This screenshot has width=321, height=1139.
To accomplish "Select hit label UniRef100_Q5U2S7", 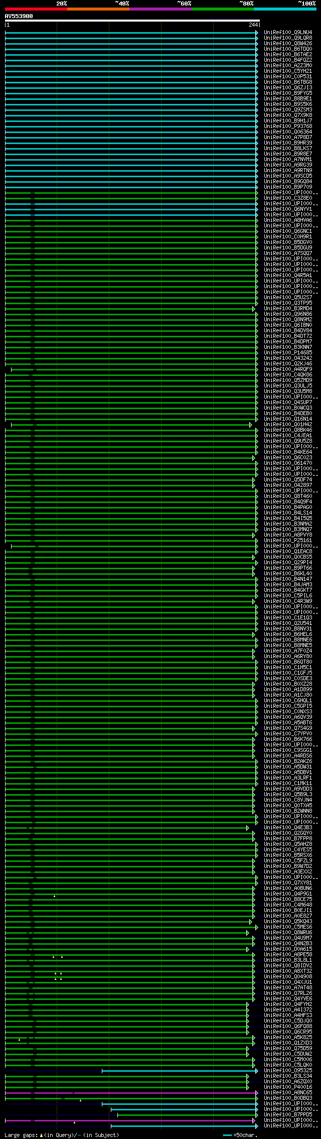I will [288, 297].
